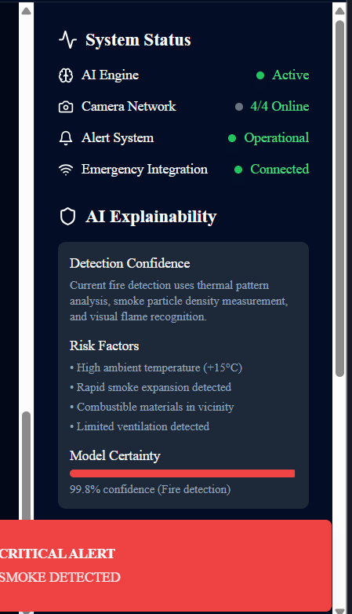
Task: Click the left scrollbar up arrow
Action: tap(26, 11)
